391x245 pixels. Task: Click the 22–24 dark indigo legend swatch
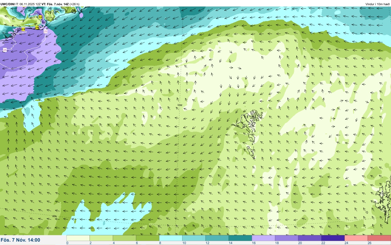pos(333,238)
